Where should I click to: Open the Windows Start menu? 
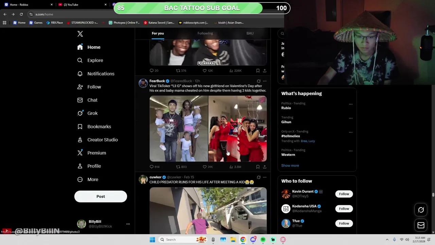[x=152, y=240]
